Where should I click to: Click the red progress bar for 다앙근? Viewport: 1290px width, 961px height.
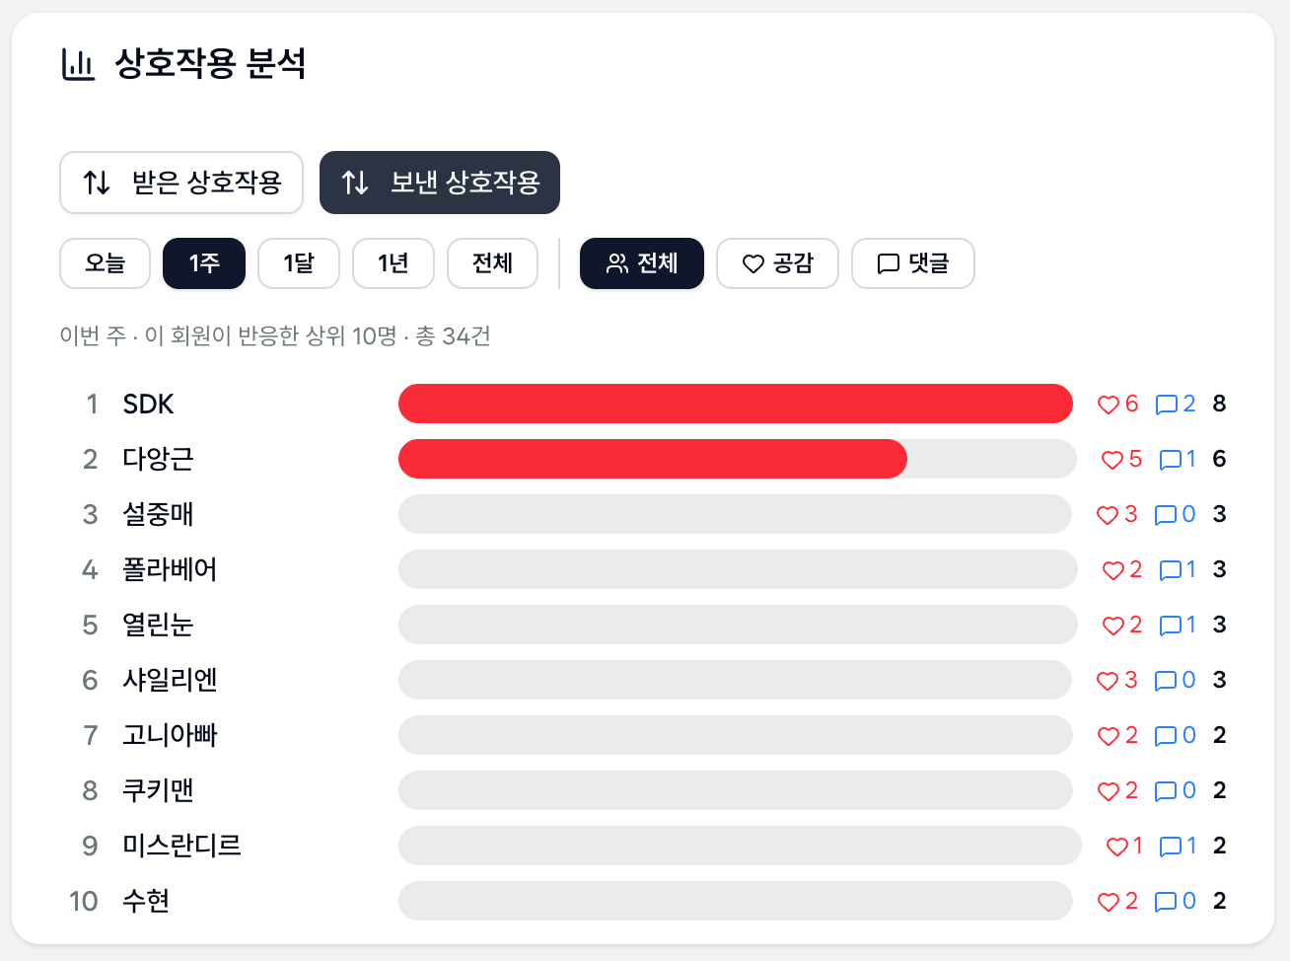click(653, 459)
